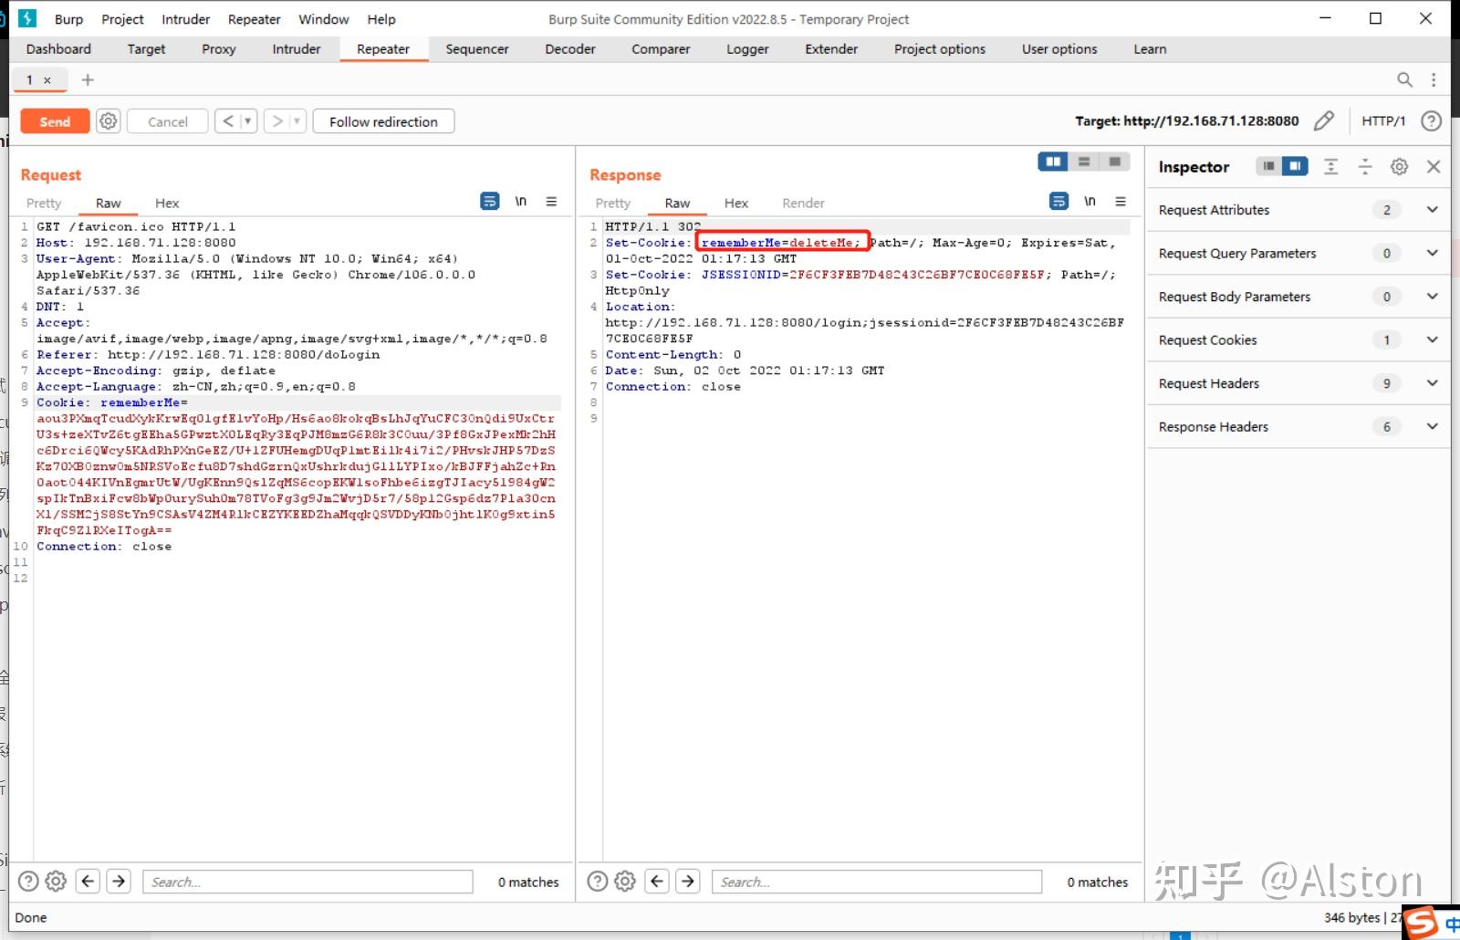Jump to next match in Request

click(x=119, y=881)
